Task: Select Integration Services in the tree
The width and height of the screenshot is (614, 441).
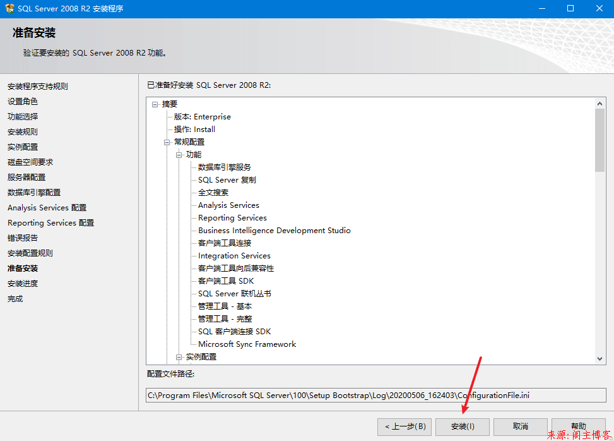Action: point(235,256)
